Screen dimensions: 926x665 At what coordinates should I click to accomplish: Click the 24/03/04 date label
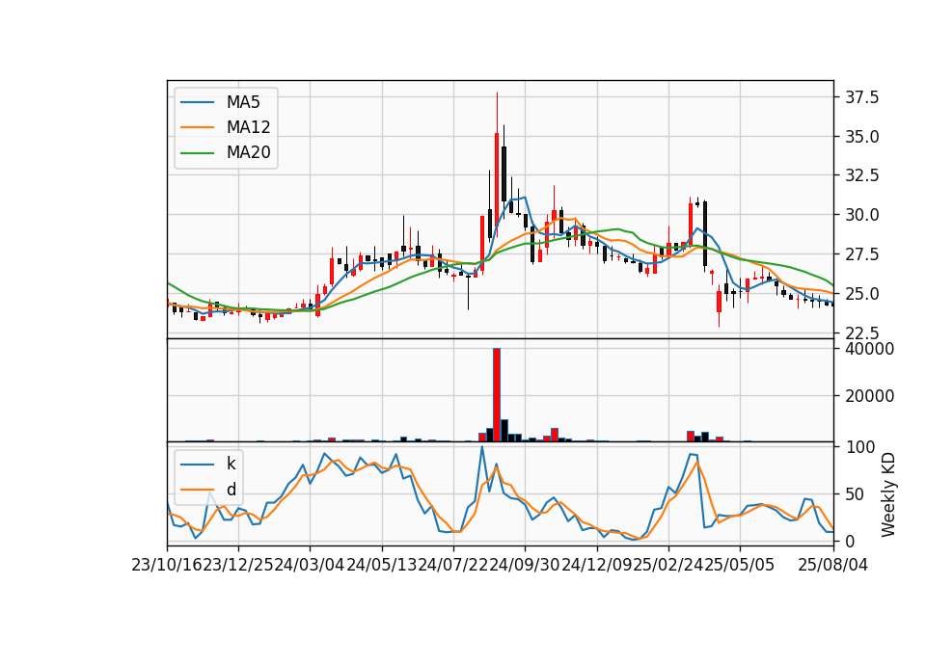(310, 565)
